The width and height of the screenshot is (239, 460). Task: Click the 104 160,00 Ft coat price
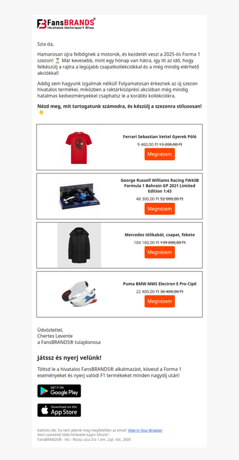click(x=146, y=243)
